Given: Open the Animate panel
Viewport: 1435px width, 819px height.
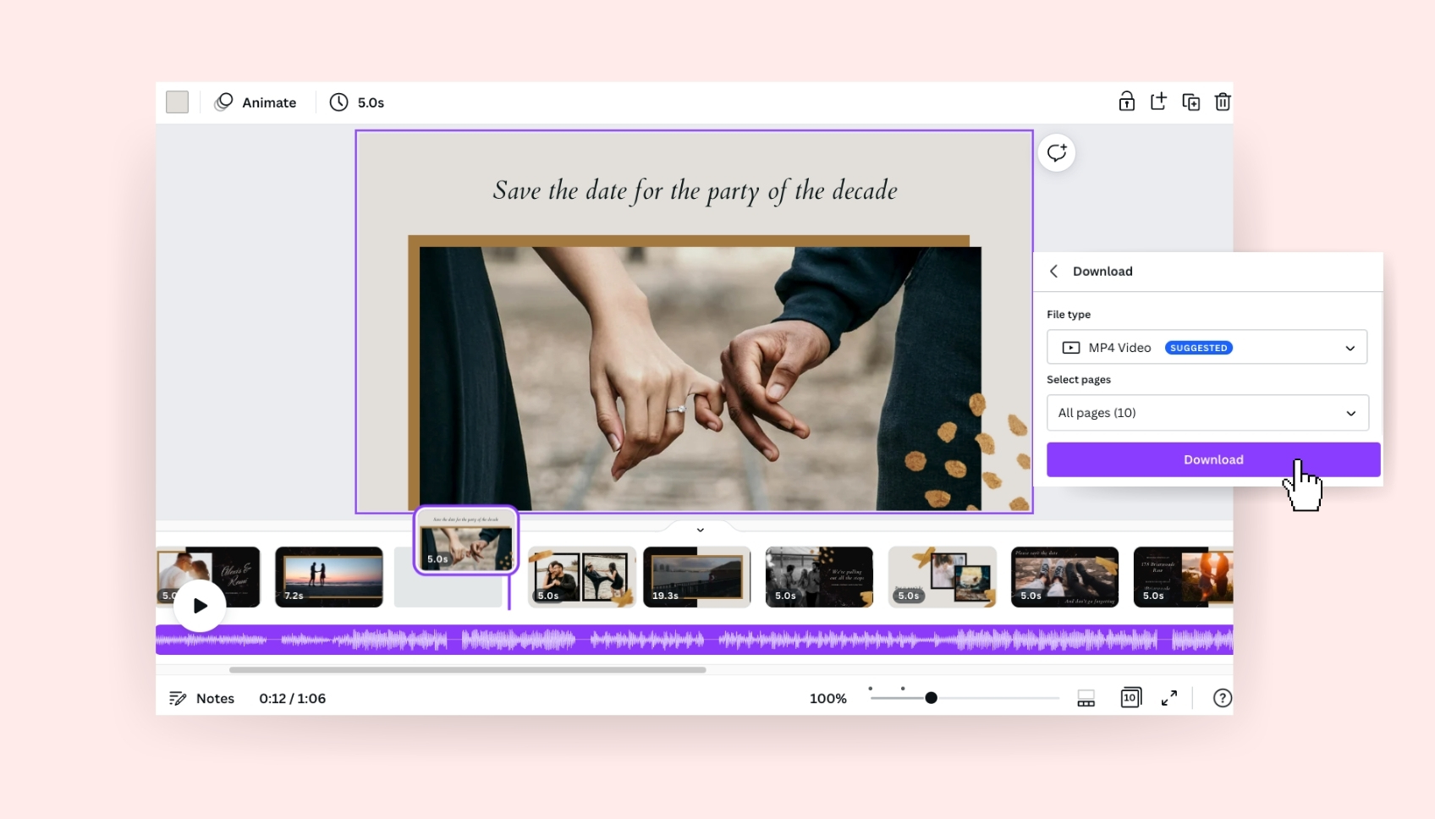Looking at the screenshot, I should (x=256, y=102).
